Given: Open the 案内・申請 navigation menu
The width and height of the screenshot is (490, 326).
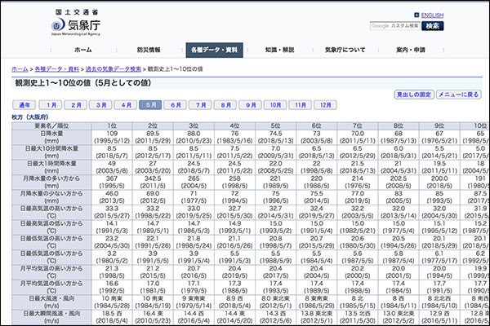Looking at the screenshot, I should tap(411, 50).
